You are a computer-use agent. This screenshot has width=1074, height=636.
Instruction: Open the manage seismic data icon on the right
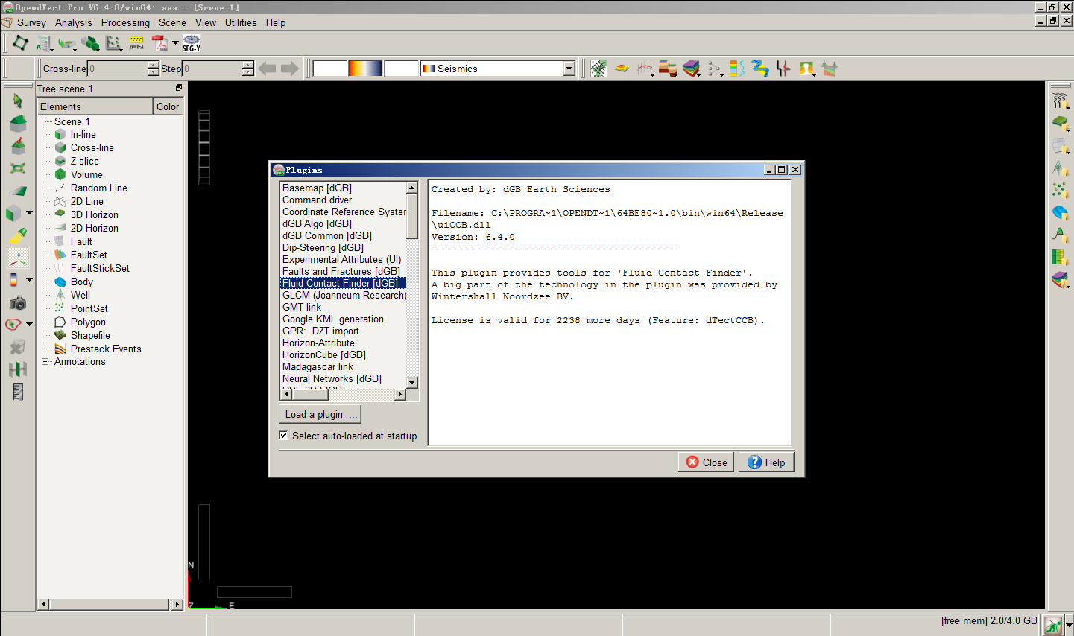coord(1060,101)
